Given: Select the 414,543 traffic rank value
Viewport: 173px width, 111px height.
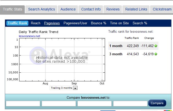Looking at the screenshot, I should pyautogui.click(x=133, y=54).
